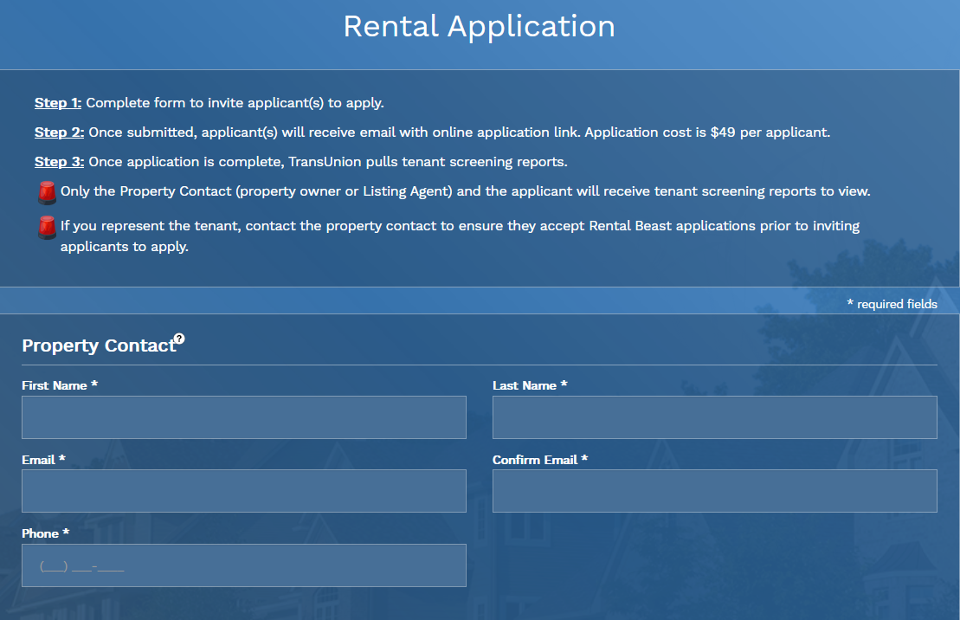Focus the First Name input field

click(243, 417)
